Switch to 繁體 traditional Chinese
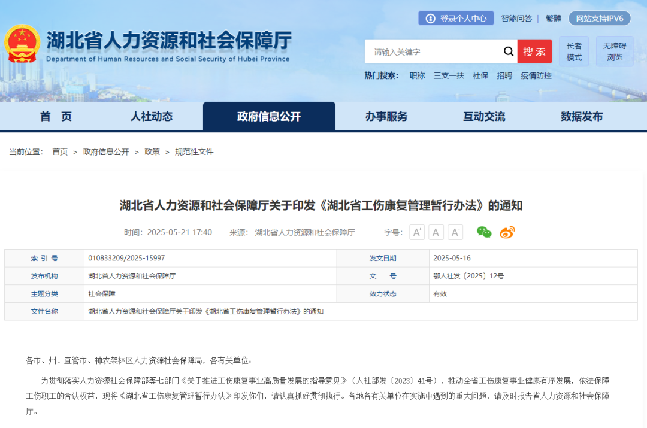This screenshot has height=428, width=647. click(554, 19)
